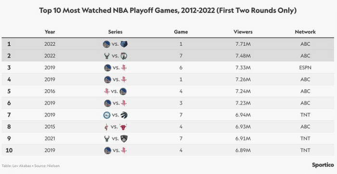Screen dimensions: 337x174
Task: Click the chart title text
Action: pyautogui.click(x=168, y=10)
